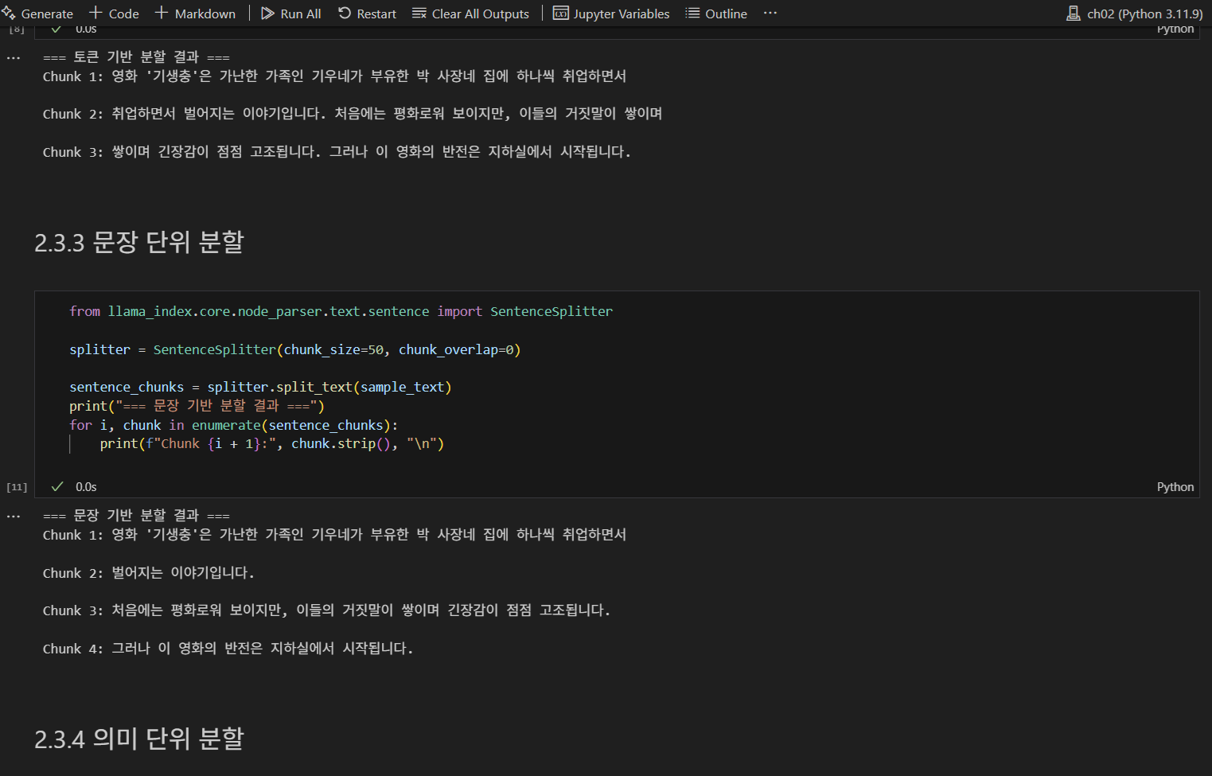Click the Generate sparkle icon
This screenshot has height=776, width=1212.
click(9, 13)
